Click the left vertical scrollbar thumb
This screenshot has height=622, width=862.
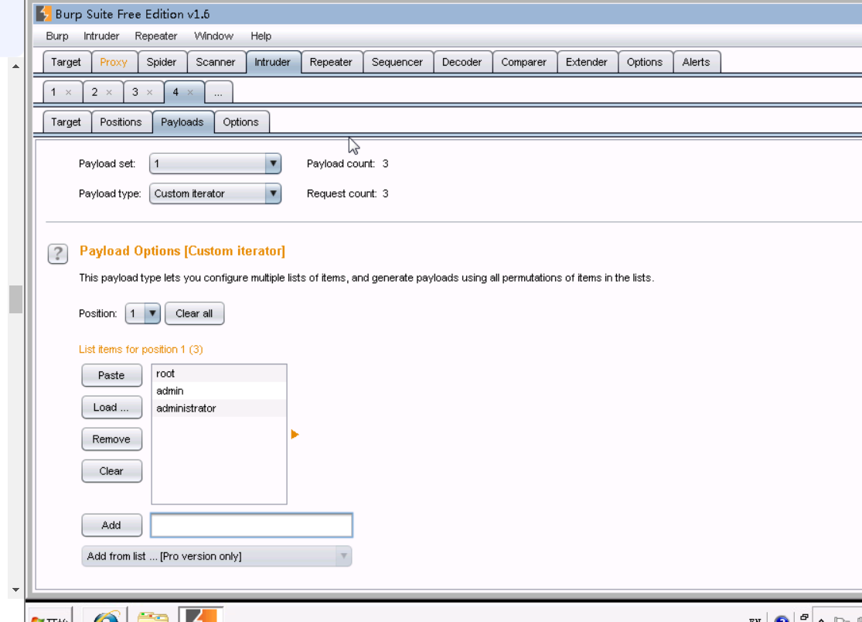coord(16,299)
